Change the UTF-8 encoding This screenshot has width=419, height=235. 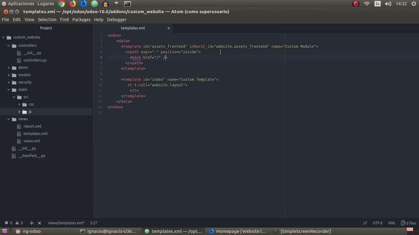pos(378,223)
